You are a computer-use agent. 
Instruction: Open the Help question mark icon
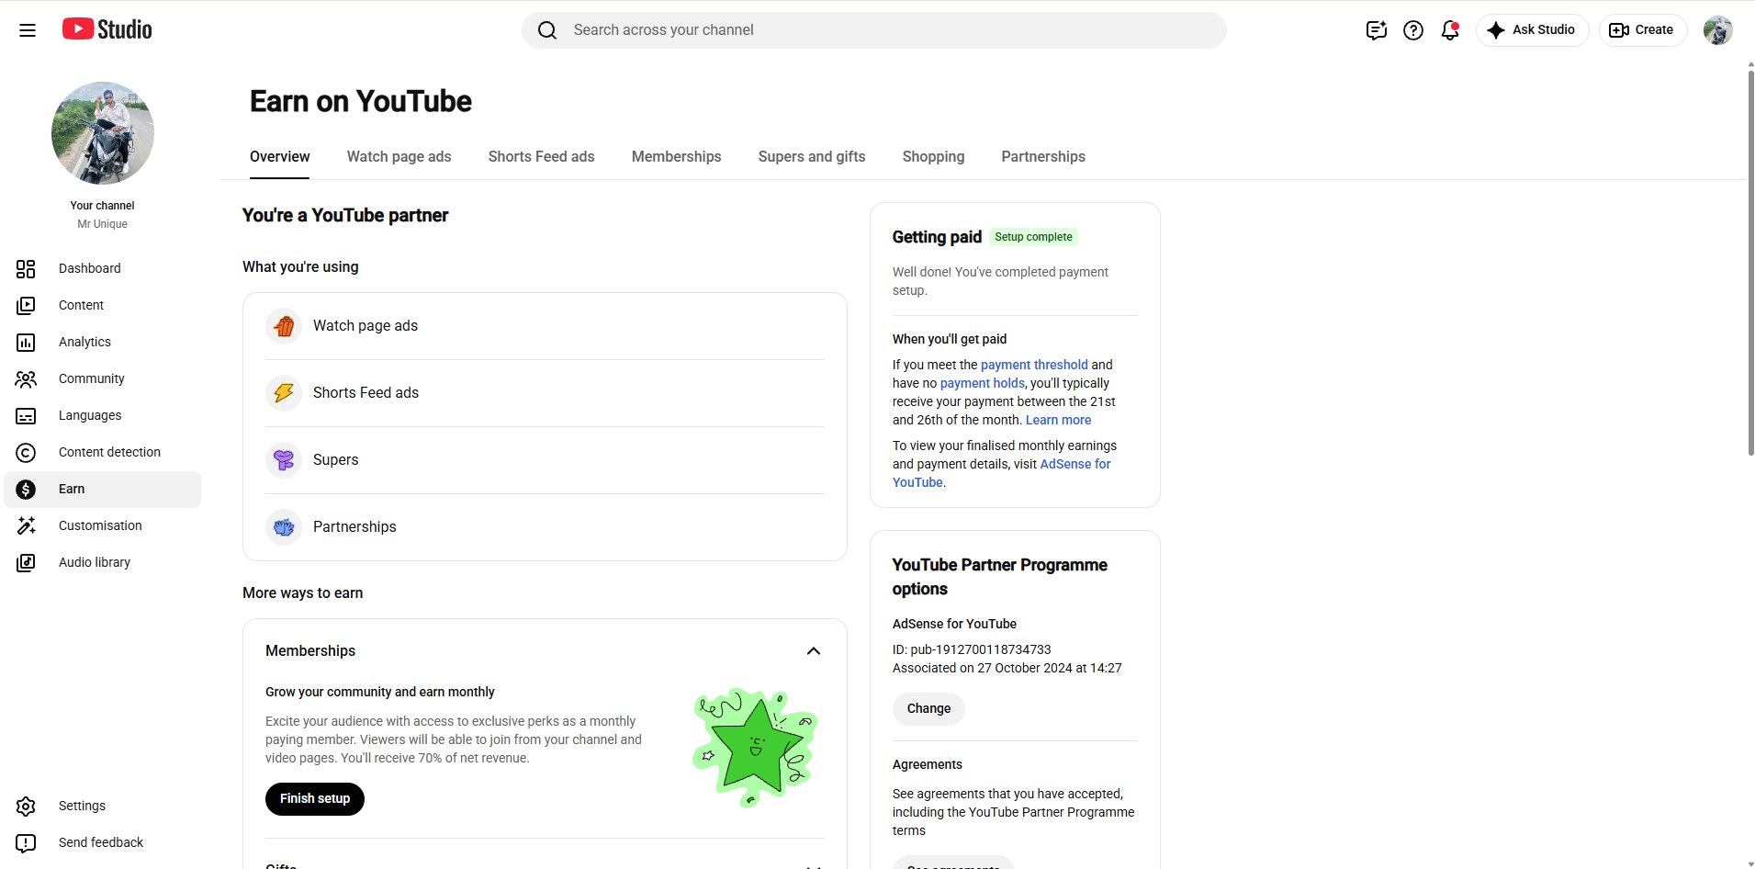1413,30
